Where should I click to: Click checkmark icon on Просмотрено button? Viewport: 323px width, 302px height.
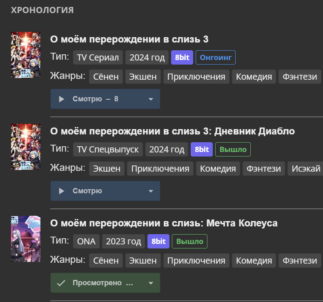point(61,283)
